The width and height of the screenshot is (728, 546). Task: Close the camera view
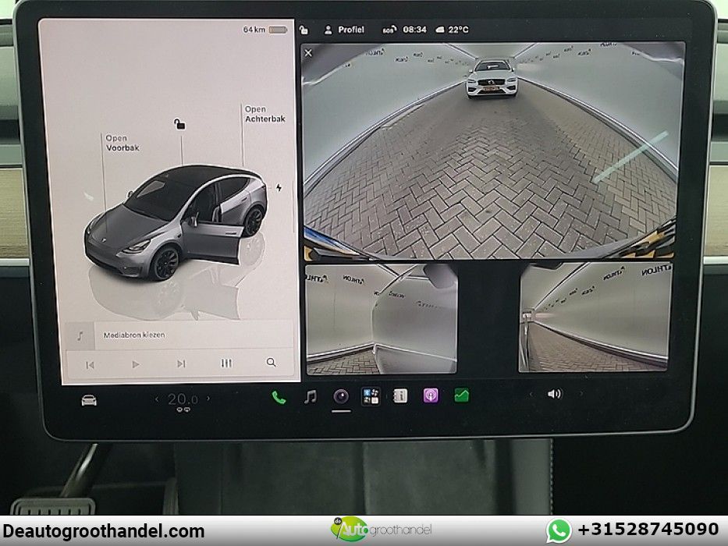[308, 53]
